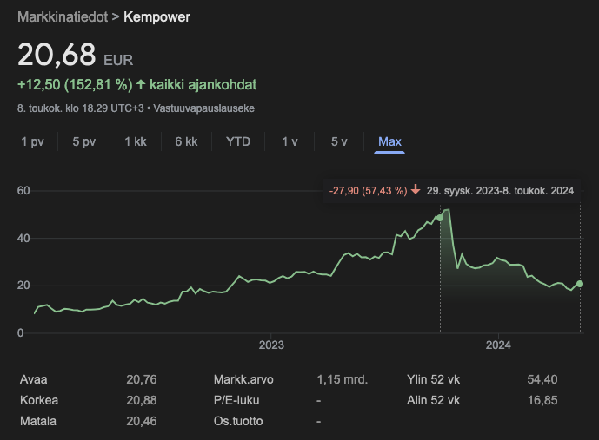599x440 pixels.
Task: Select the YTD time range tab
Action: 238,141
